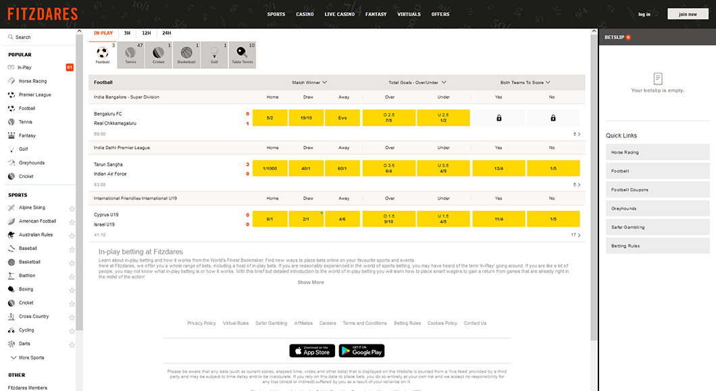Favourite Cross Country with its star

tap(72, 317)
